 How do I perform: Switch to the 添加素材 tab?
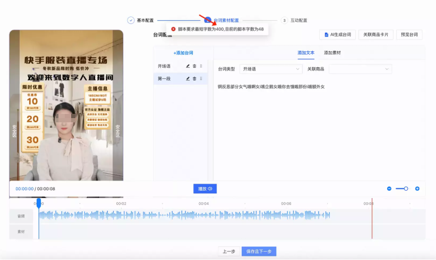[332, 52]
